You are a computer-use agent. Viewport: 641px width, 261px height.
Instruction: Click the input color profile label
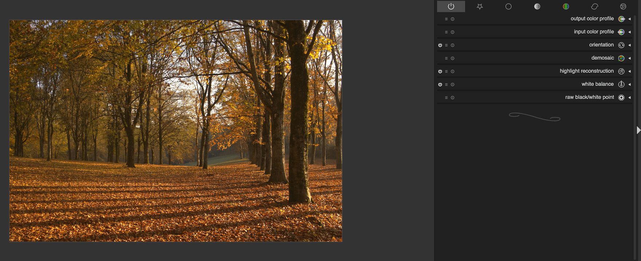[x=594, y=32]
